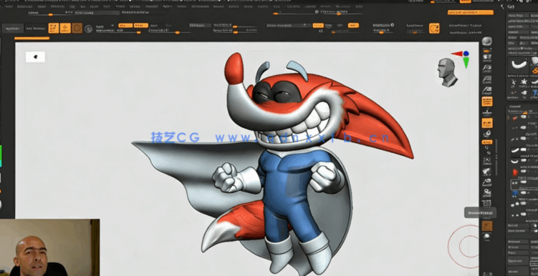Viewport: 538px width, 276px height.
Task: Toggle the right button of the orange pair
Action: click(x=141, y=25)
